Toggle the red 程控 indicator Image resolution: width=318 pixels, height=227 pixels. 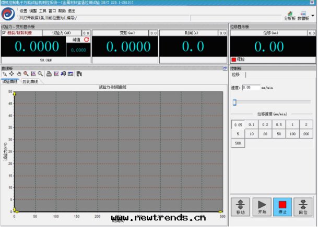[234, 59]
